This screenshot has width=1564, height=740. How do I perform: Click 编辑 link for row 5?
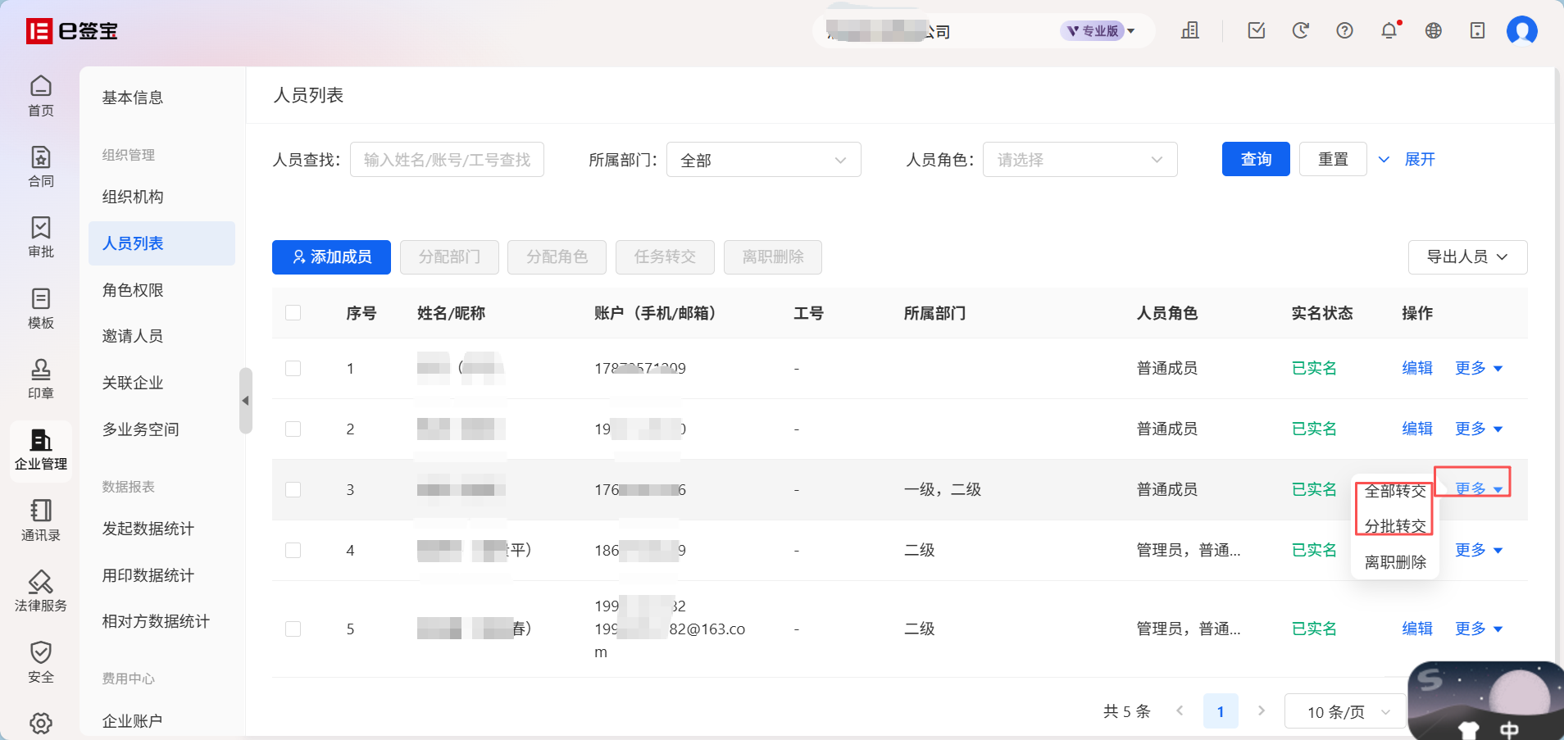point(1417,629)
